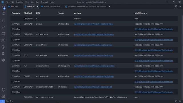
Task: Open the ArticleController@delete action link
Action: (94, 76)
